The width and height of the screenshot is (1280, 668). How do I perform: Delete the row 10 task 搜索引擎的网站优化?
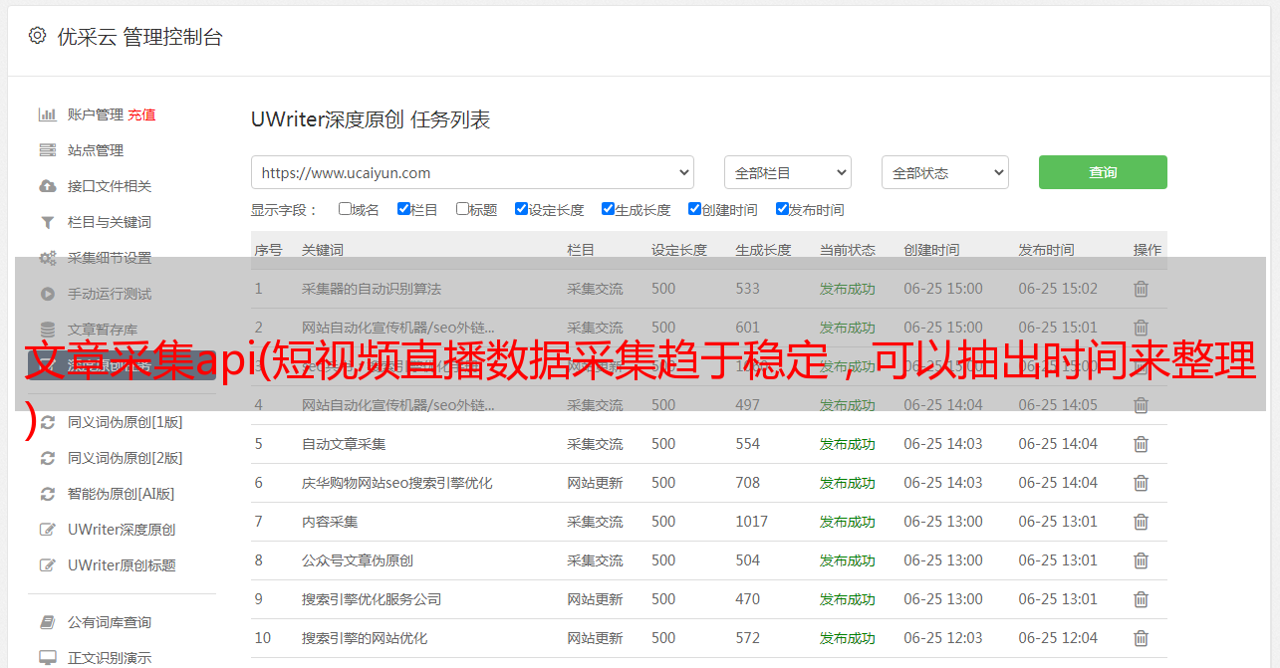coord(1142,638)
